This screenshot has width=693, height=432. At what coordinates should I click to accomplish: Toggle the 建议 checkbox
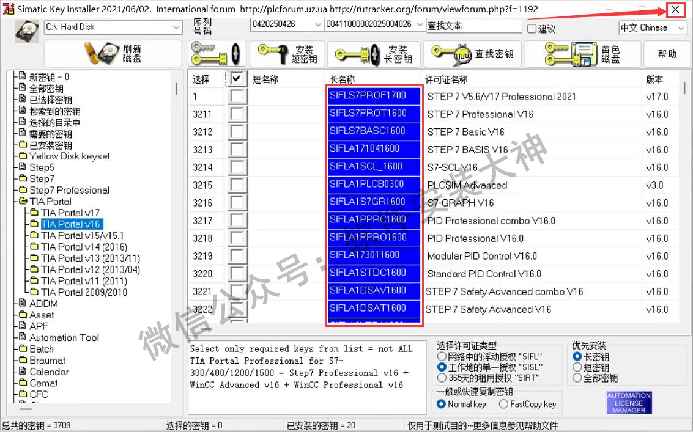(x=532, y=29)
